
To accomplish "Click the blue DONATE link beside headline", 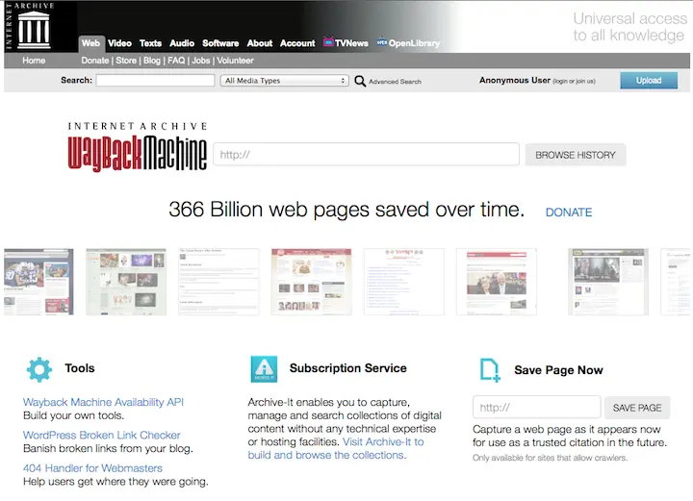I will (x=569, y=213).
